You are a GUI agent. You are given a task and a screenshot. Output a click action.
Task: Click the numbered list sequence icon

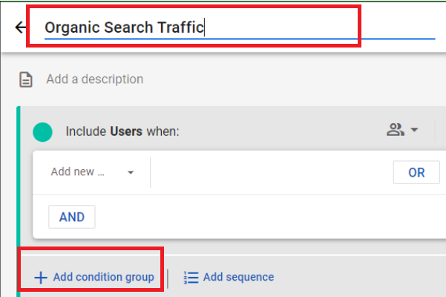(x=191, y=278)
